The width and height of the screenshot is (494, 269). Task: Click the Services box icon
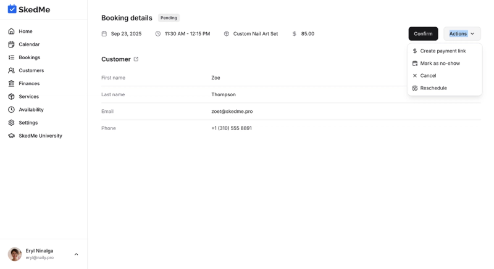[11, 97]
